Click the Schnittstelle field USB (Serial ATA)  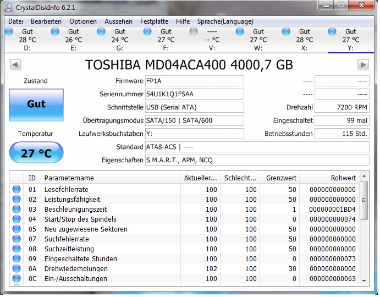pos(194,107)
